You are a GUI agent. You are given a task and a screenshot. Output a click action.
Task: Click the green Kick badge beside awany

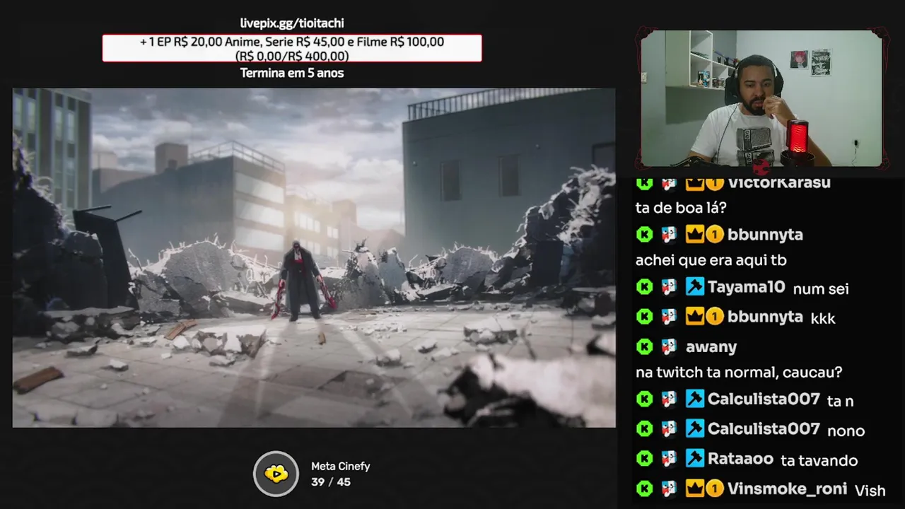pyautogui.click(x=644, y=346)
